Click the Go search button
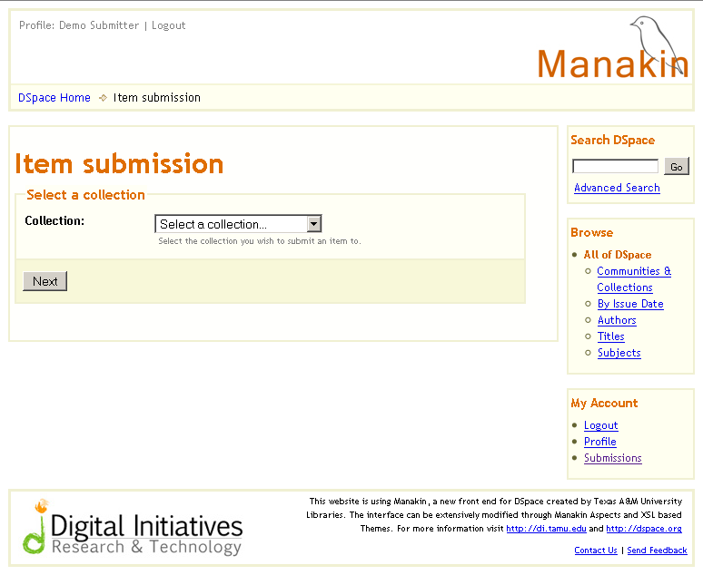 point(677,167)
